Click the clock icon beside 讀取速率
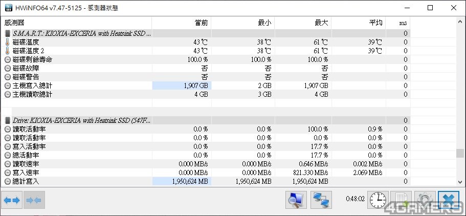The width and height of the screenshot is (466, 216). [8, 164]
